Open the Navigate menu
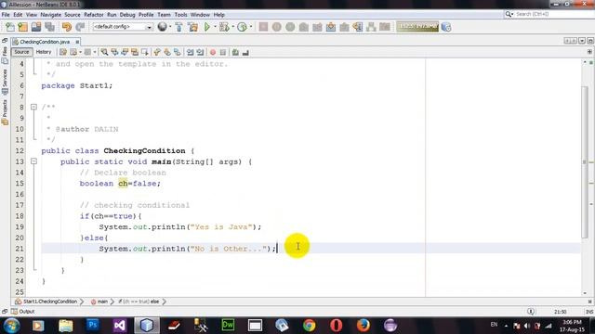The height and width of the screenshot is (334, 595). [x=51, y=15]
